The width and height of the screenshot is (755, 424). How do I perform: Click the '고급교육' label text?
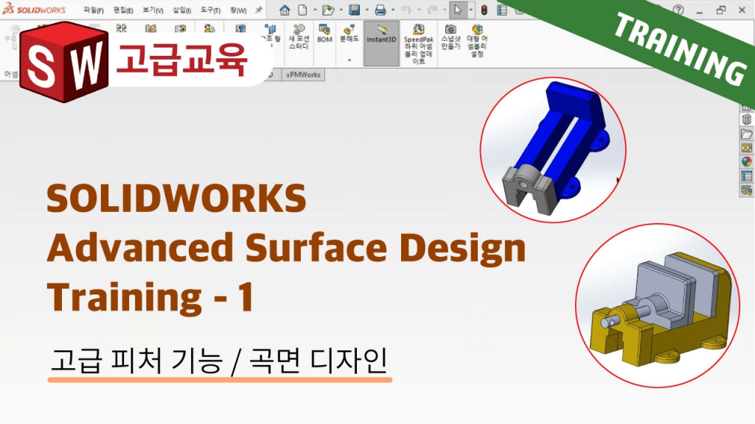(x=181, y=59)
